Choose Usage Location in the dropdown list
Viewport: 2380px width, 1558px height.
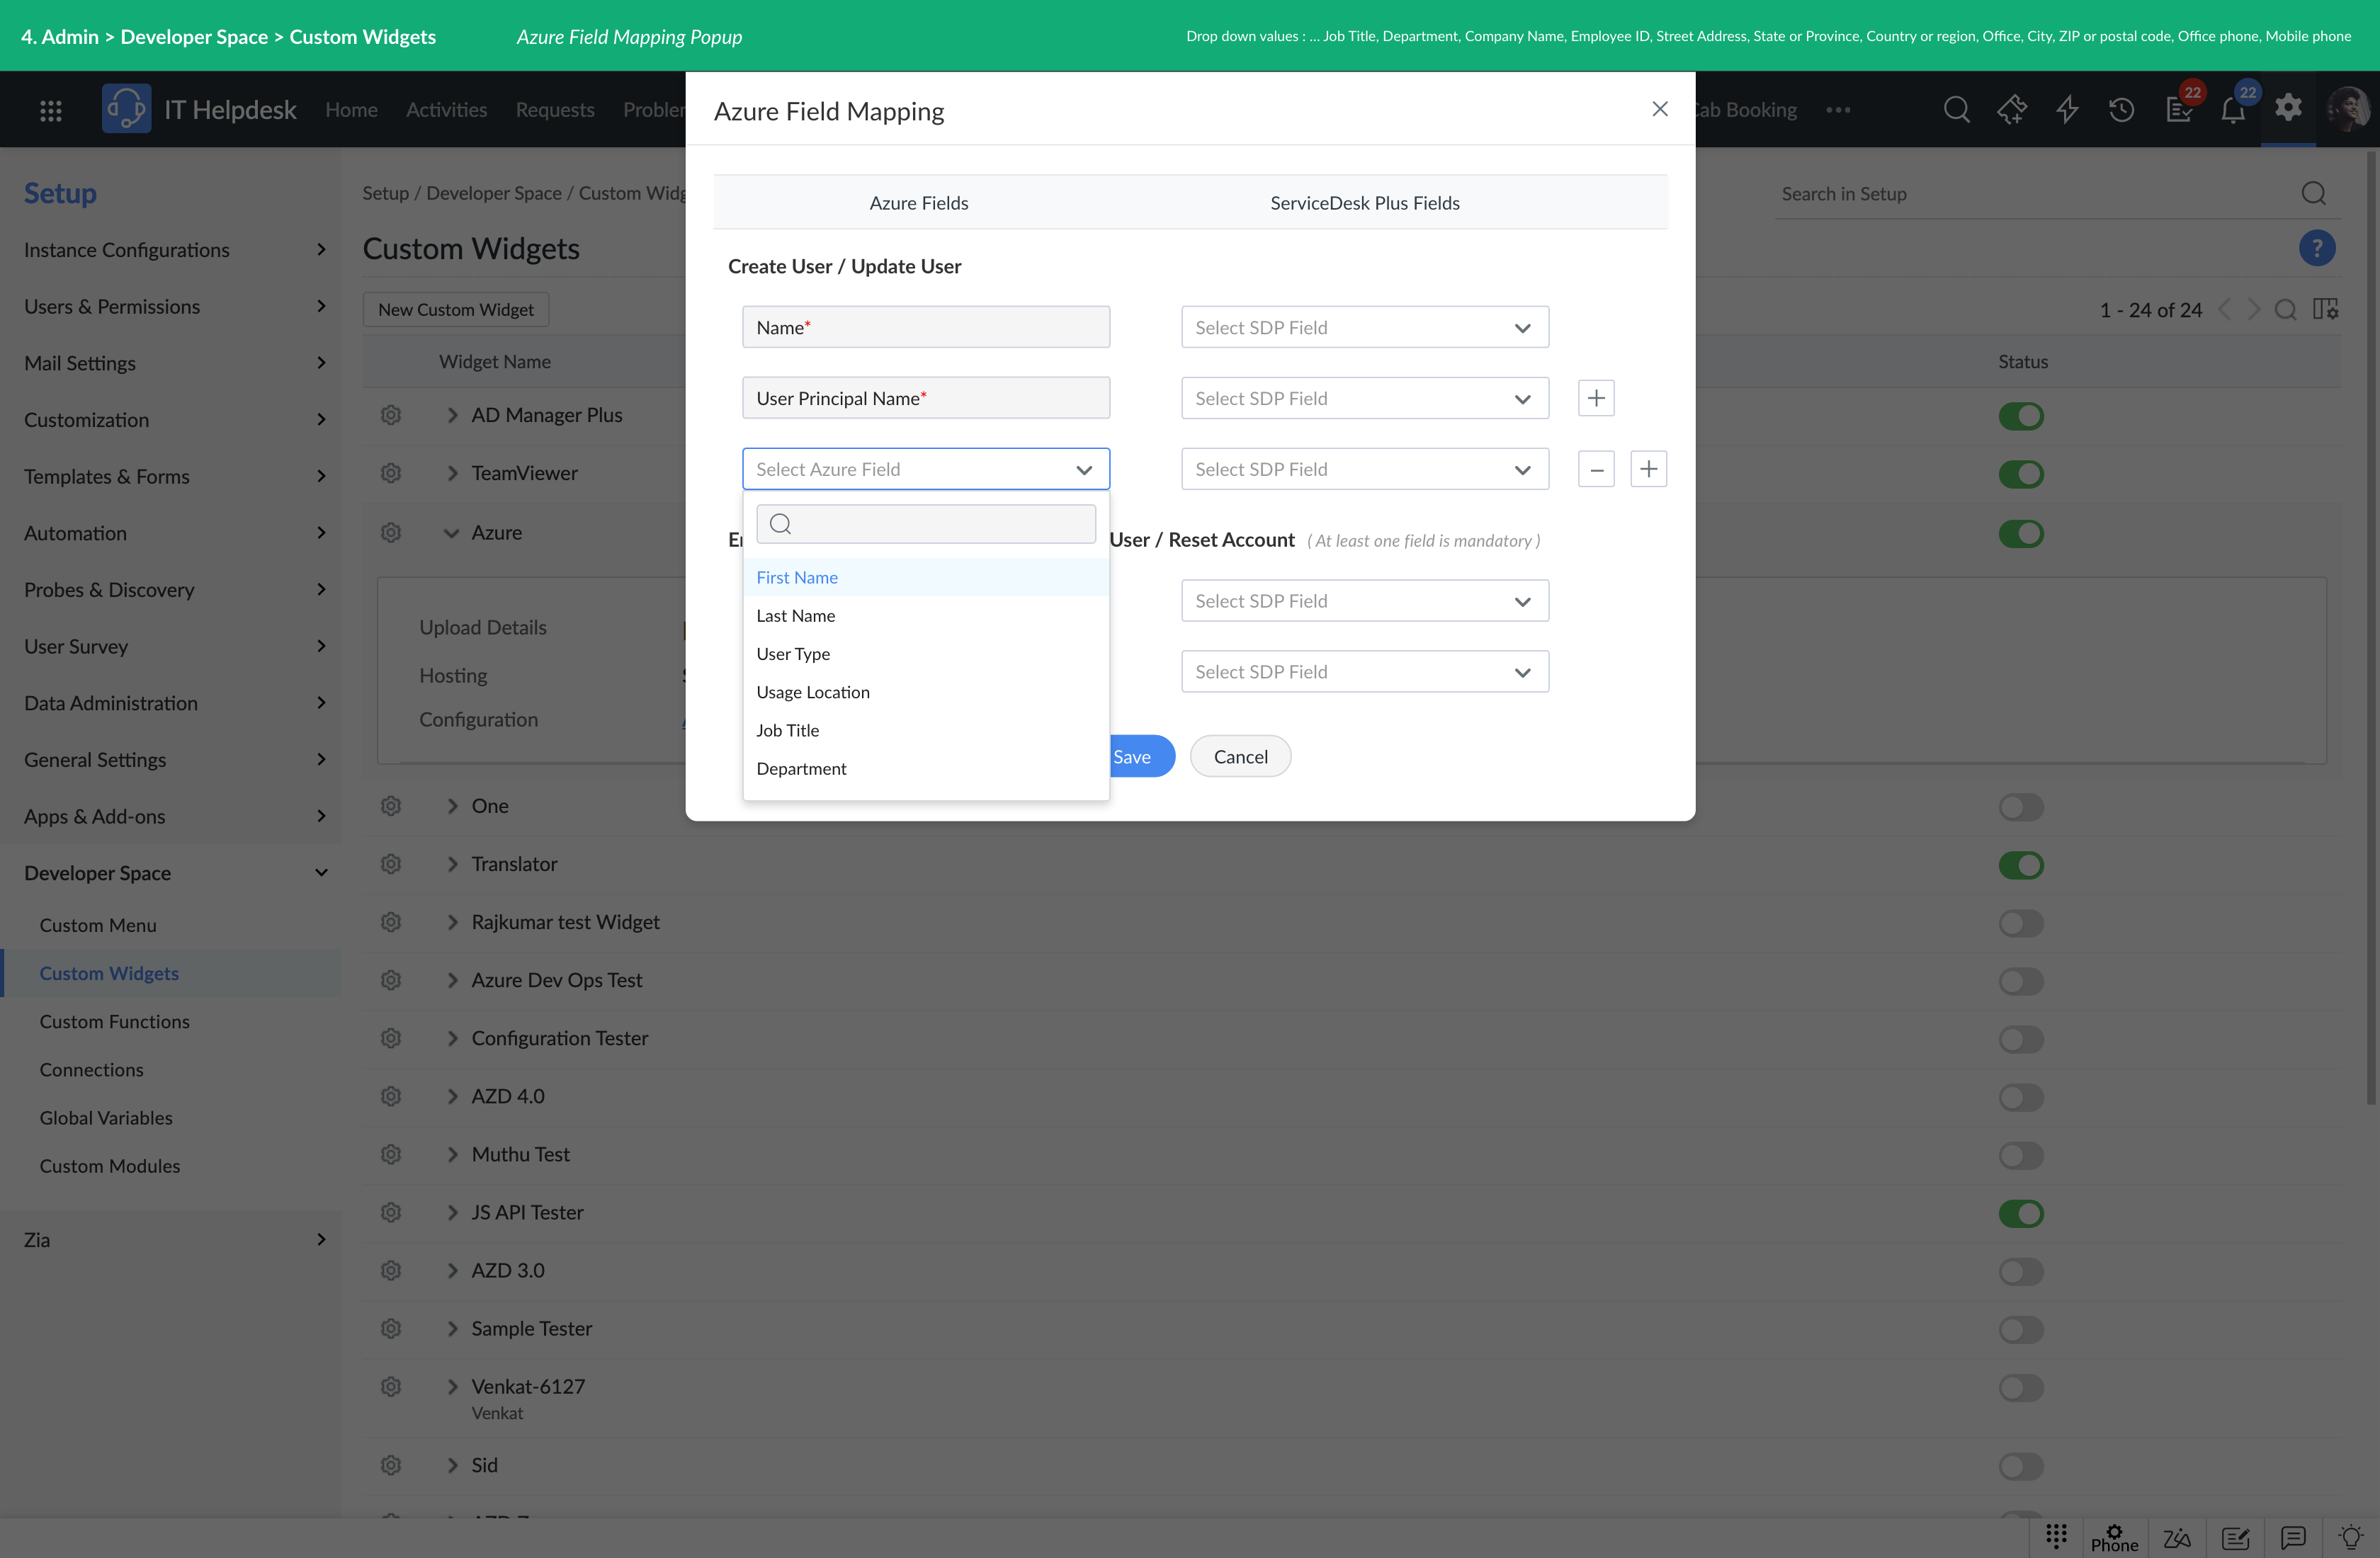(x=925, y=692)
